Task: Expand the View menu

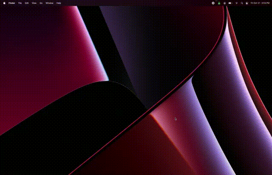Action: pos(34,3)
